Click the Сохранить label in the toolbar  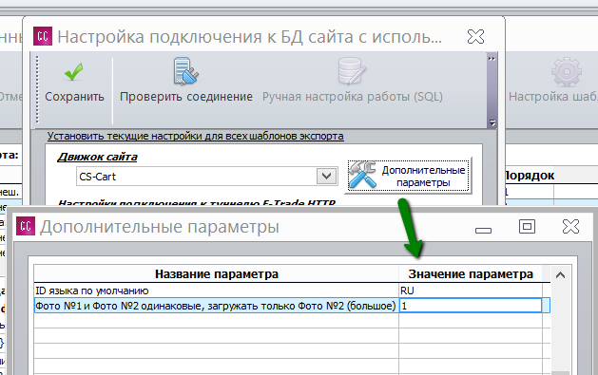click(x=74, y=97)
